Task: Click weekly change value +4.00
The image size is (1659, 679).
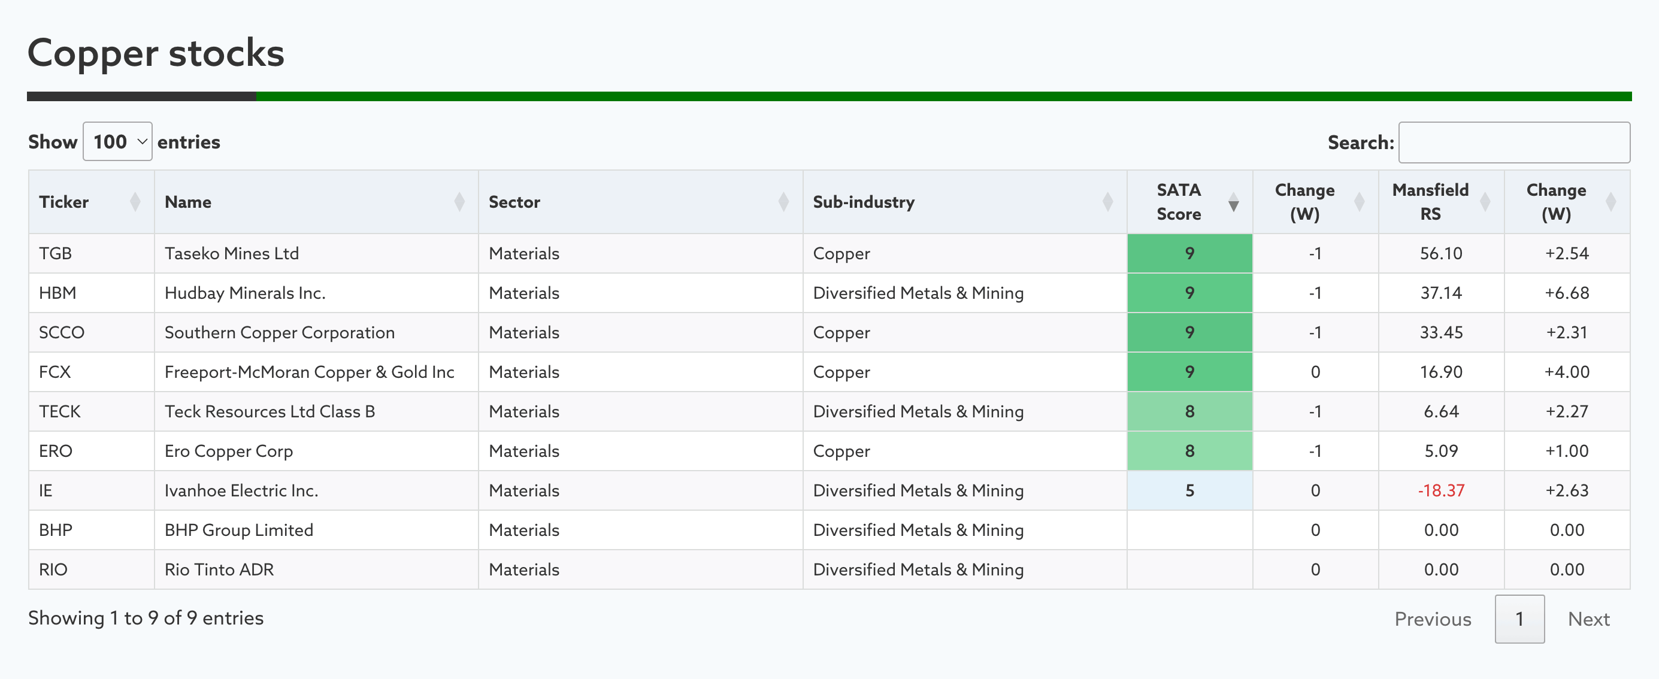Action: coord(1567,372)
